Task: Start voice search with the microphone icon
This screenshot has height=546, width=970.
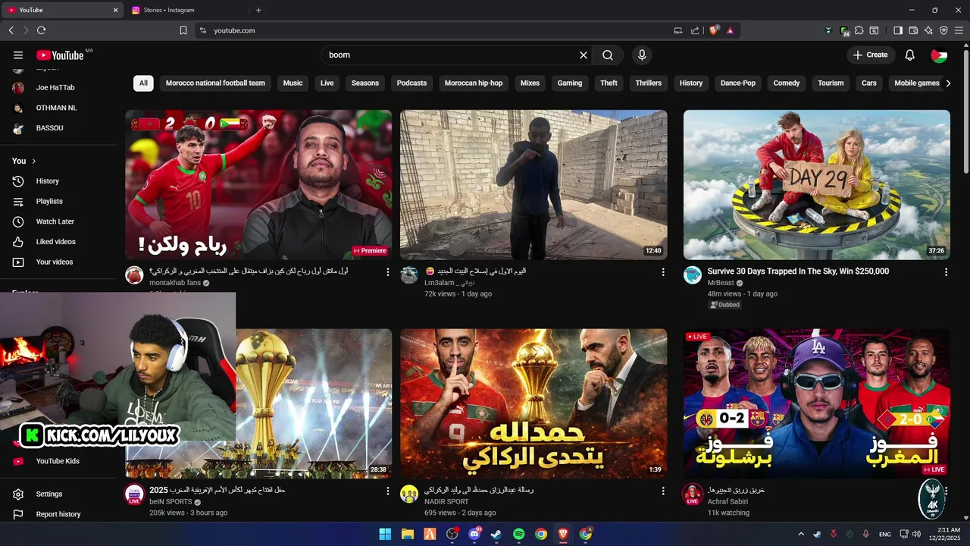Action: coord(642,55)
